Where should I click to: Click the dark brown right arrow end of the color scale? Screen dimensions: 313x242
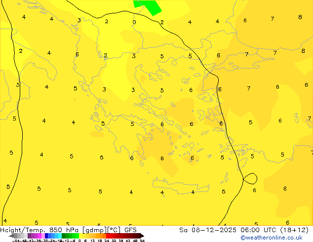pyautogui.click(x=142, y=236)
